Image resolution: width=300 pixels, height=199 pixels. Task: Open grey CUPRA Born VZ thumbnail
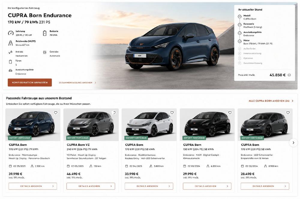pos(91,125)
